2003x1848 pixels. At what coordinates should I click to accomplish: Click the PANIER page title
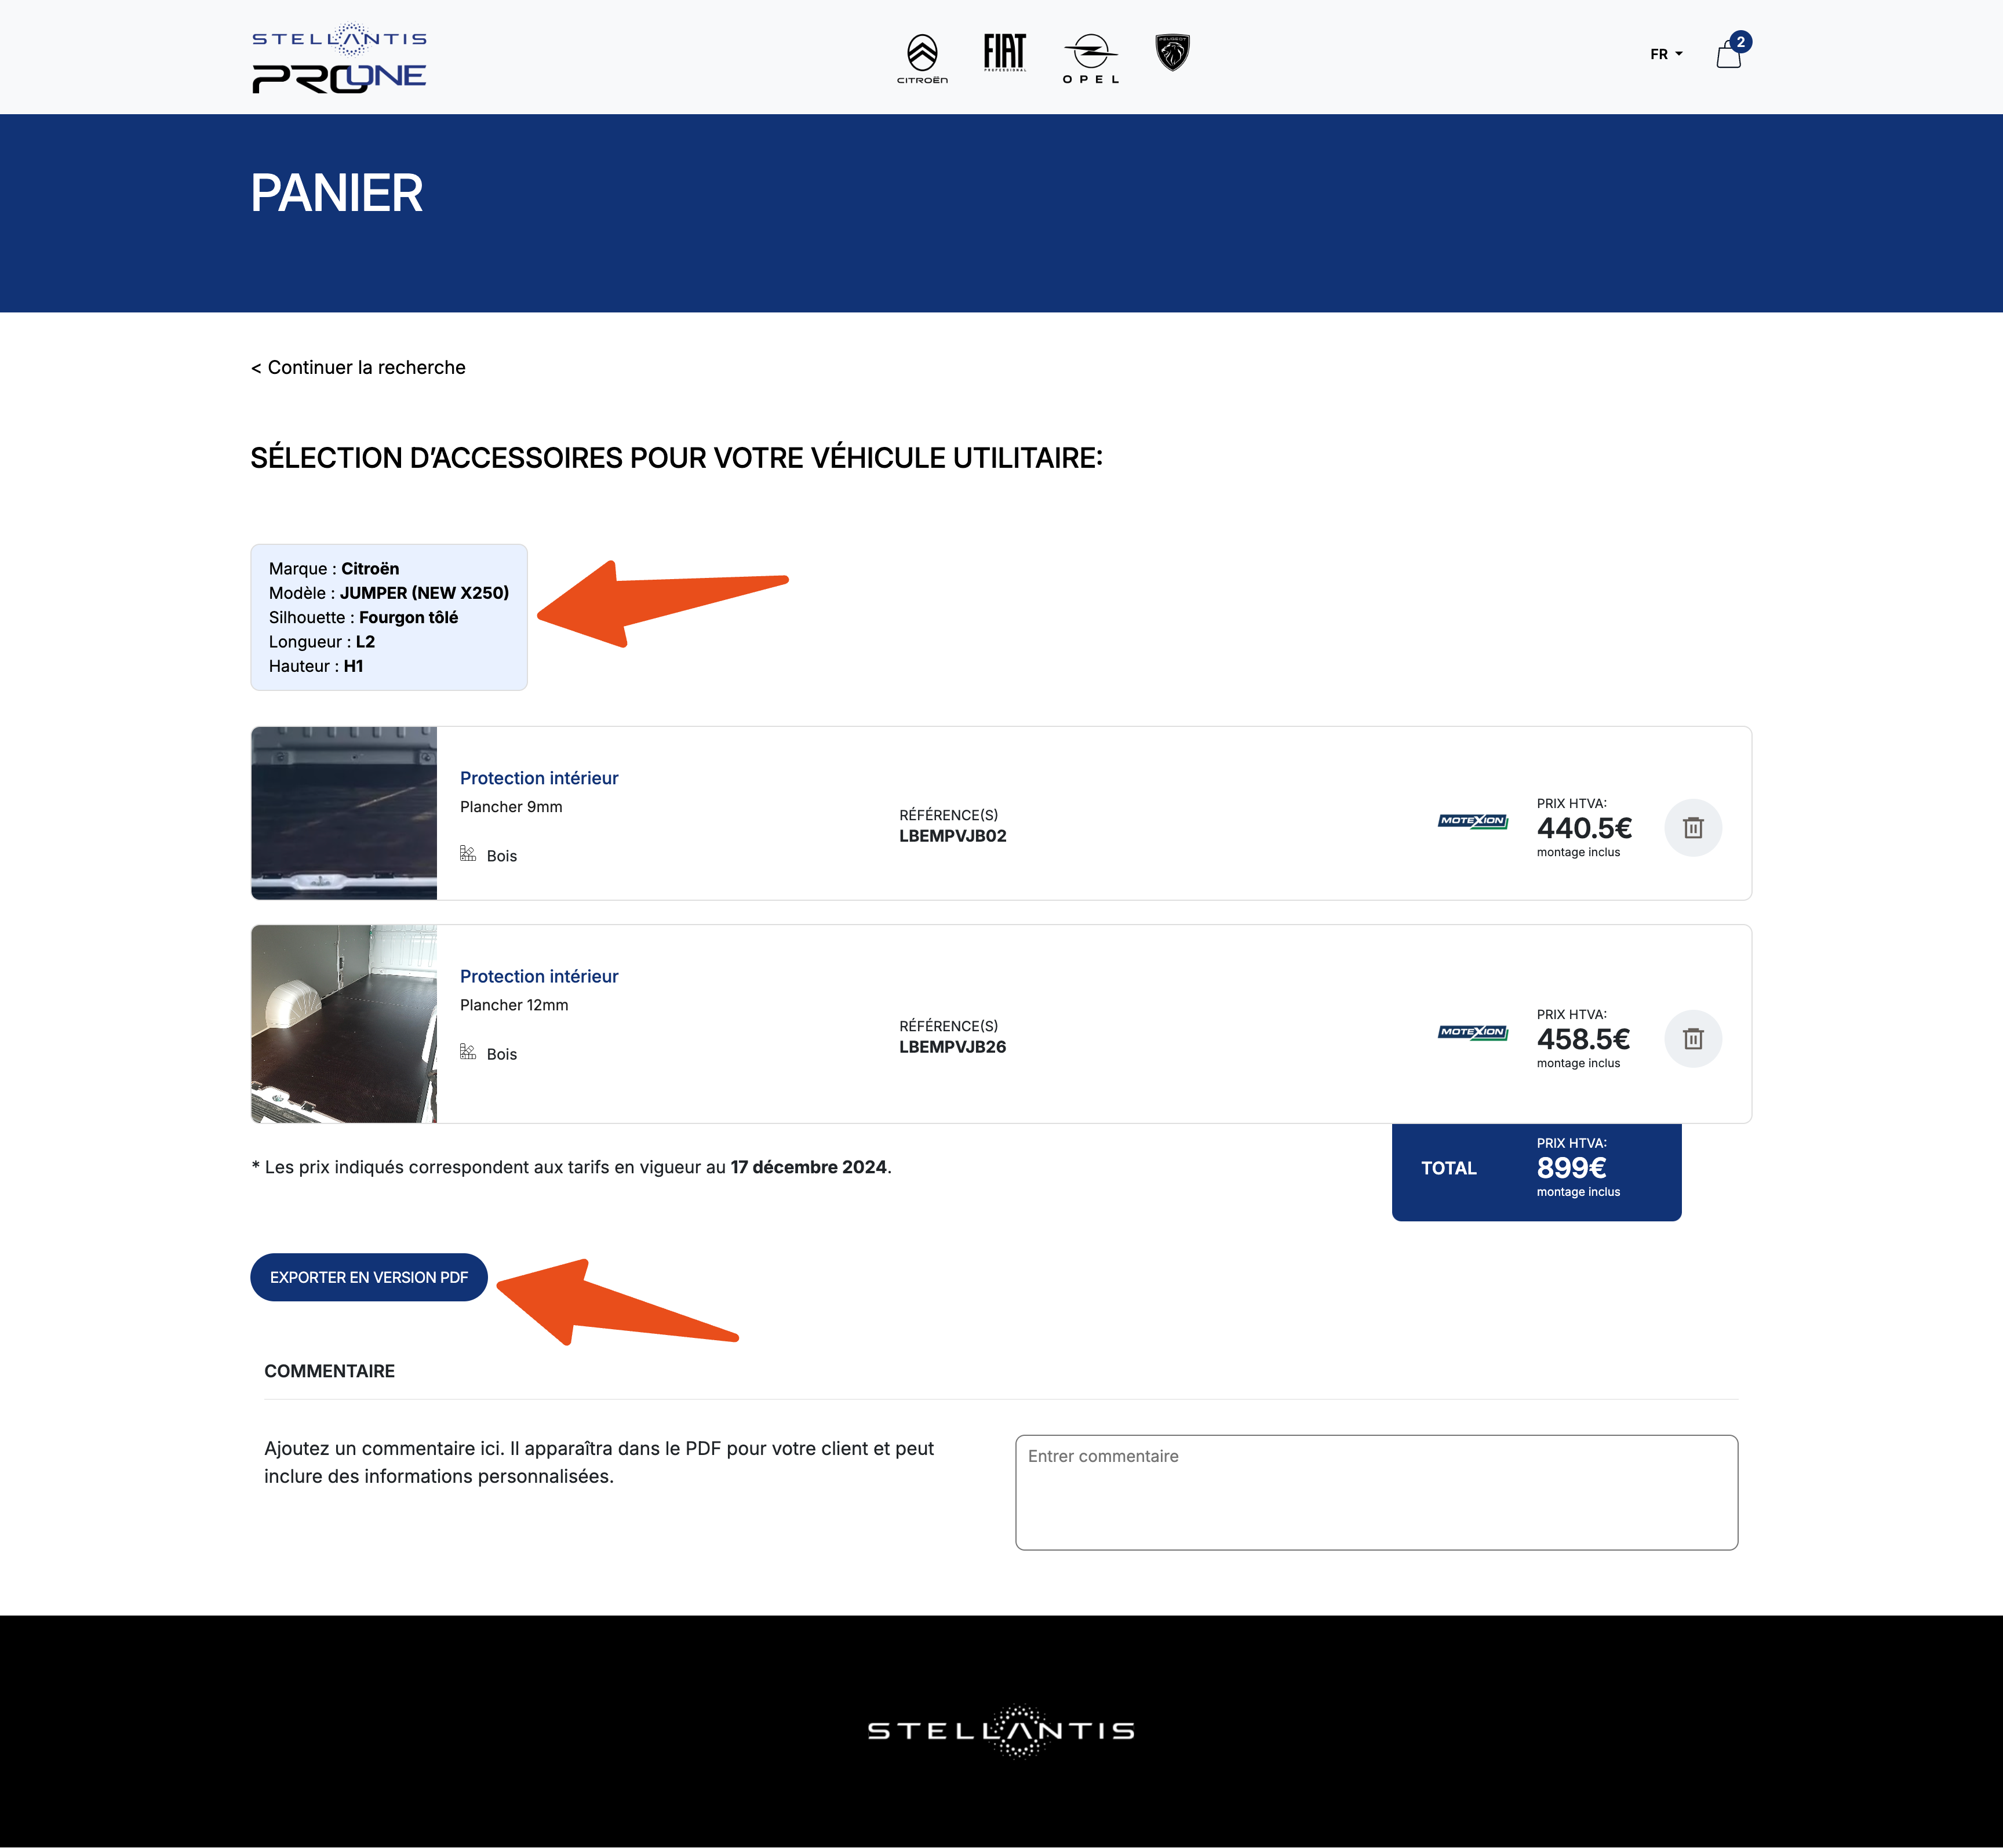coord(337,193)
